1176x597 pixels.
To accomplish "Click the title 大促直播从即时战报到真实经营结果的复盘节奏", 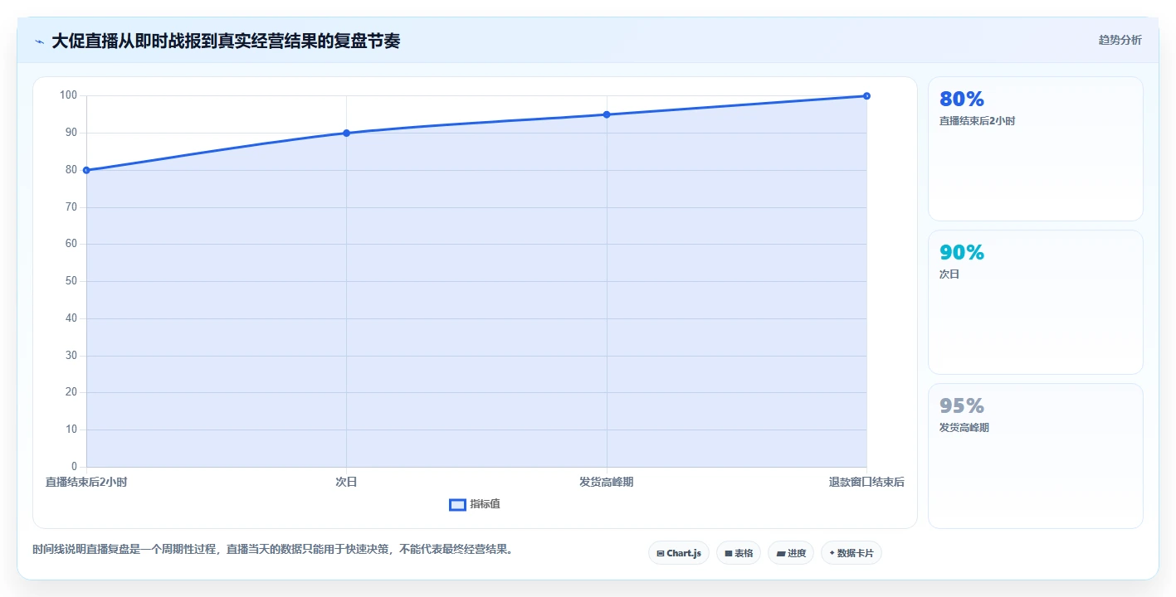I will (226, 41).
